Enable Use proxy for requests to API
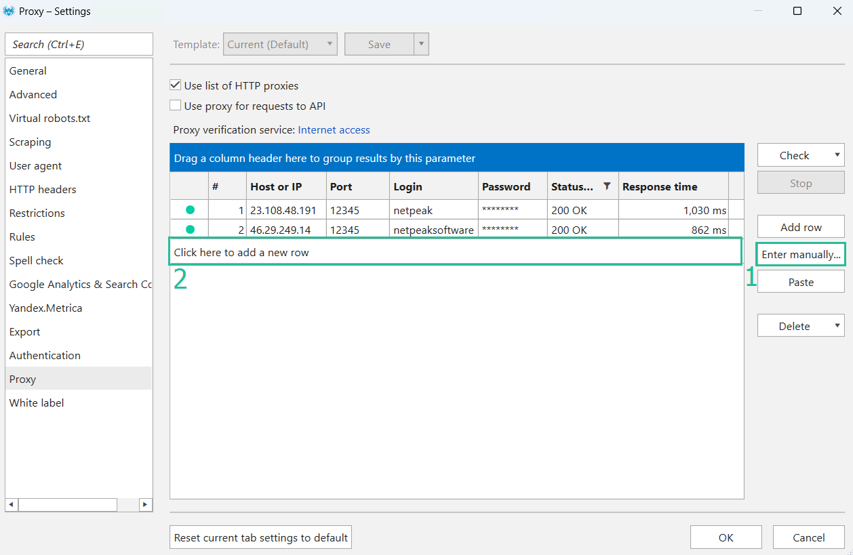 pyautogui.click(x=176, y=106)
